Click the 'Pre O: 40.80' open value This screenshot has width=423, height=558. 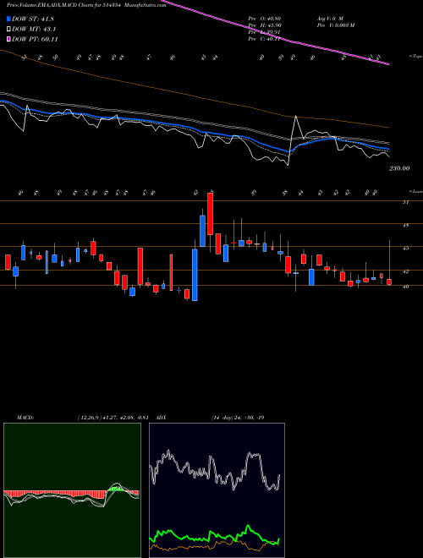click(x=264, y=18)
